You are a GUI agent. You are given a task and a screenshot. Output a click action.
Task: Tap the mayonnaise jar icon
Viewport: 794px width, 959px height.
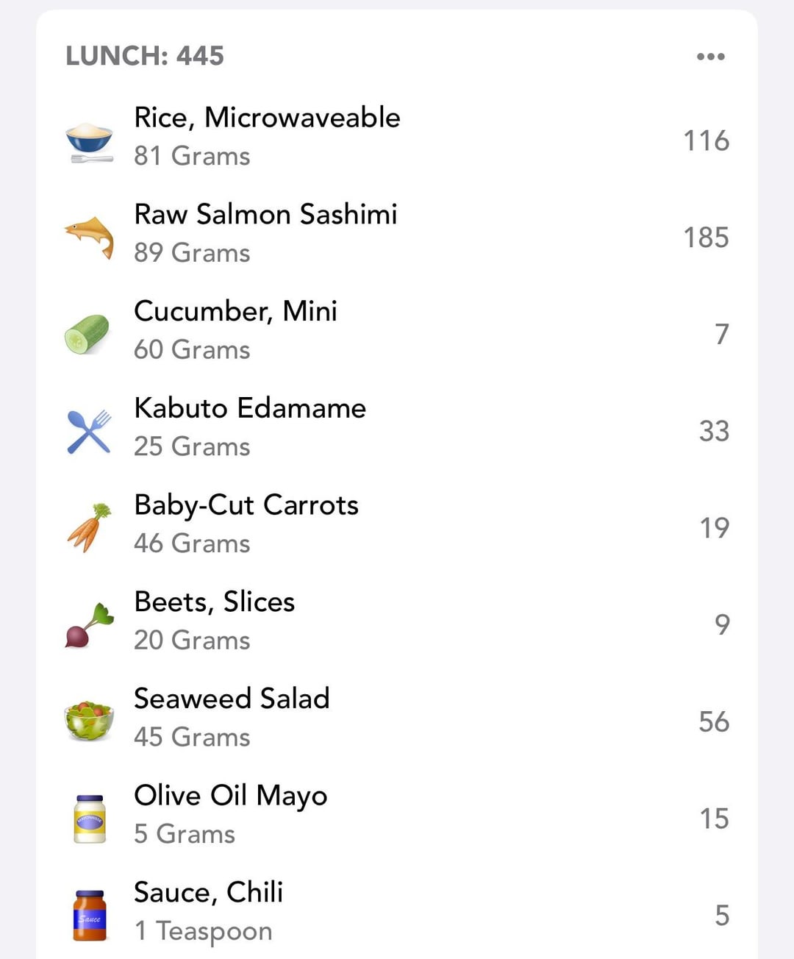90,819
